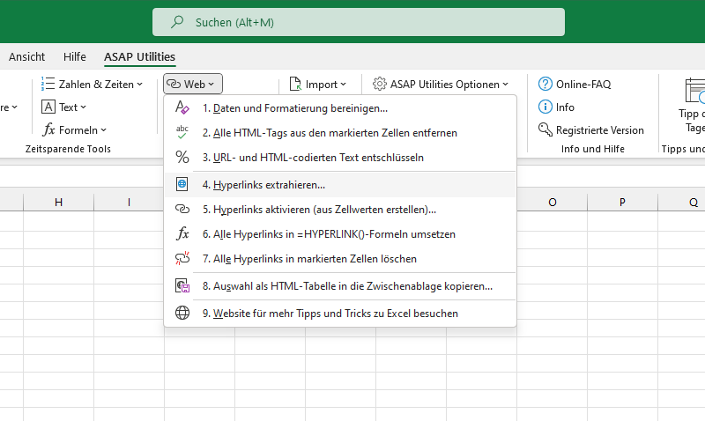Viewport: 705px width, 421px height.
Task: Click the Online-FAQ question mark icon
Action: pyautogui.click(x=545, y=84)
